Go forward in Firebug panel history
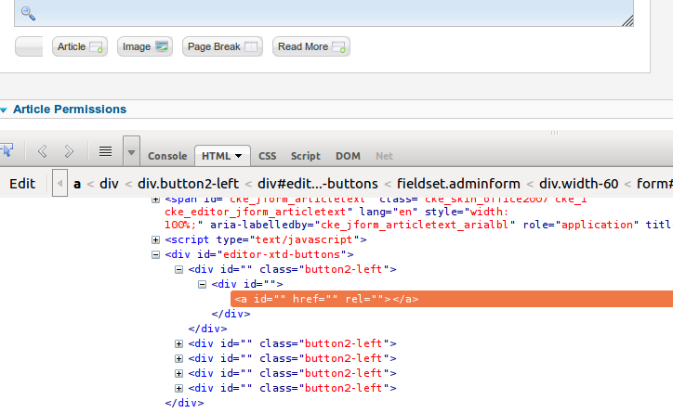This screenshot has width=673, height=413. (x=69, y=151)
